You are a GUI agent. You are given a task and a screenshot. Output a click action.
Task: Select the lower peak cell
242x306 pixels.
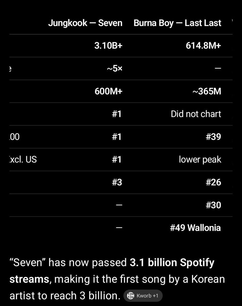[x=200, y=160]
